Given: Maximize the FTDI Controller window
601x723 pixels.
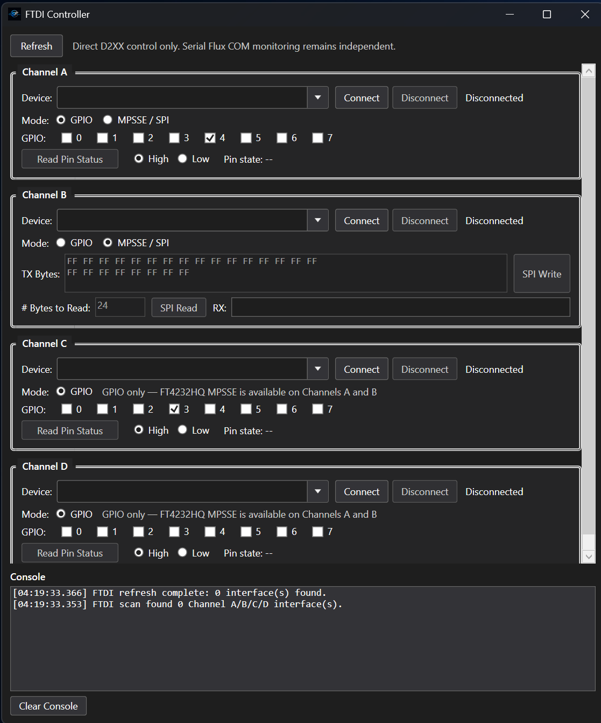Looking at the screenshot, I should 547,14.
